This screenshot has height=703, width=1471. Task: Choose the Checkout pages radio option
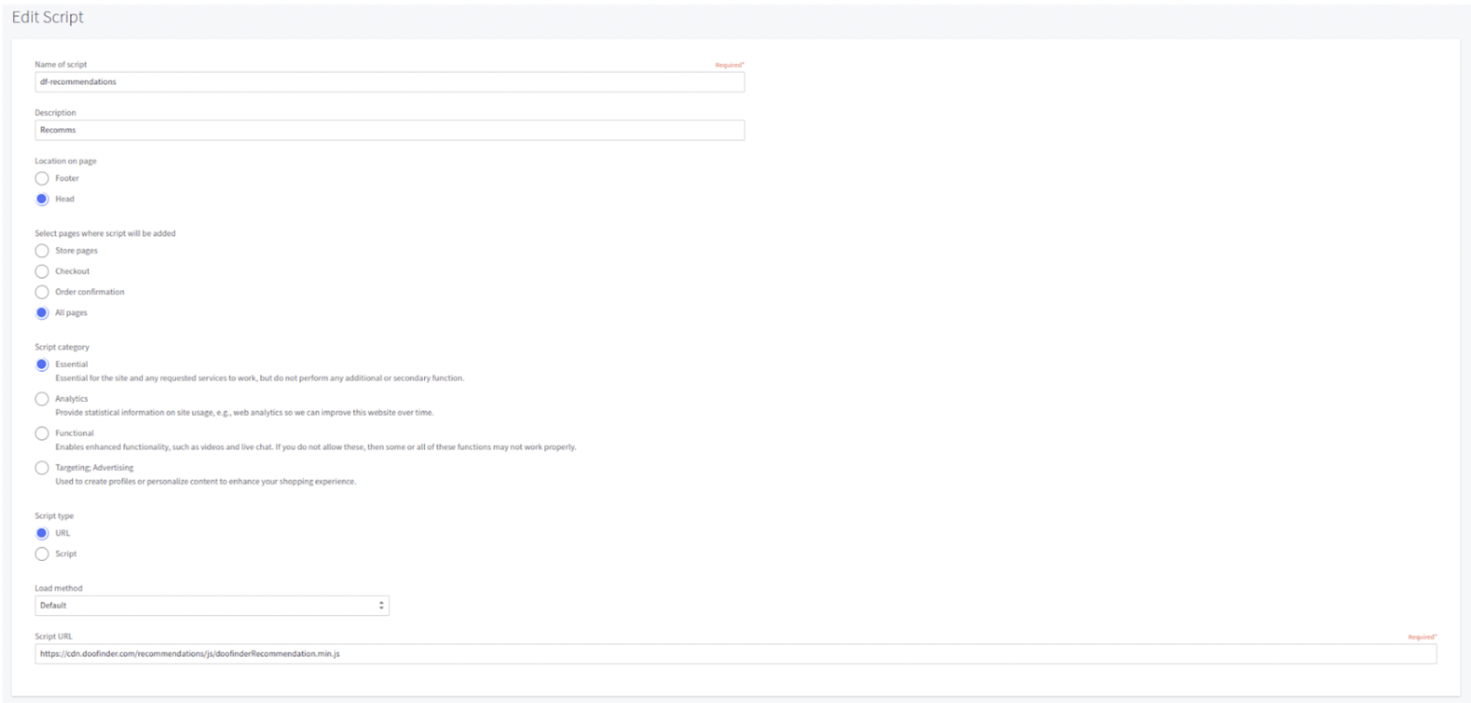pos(42,271)
